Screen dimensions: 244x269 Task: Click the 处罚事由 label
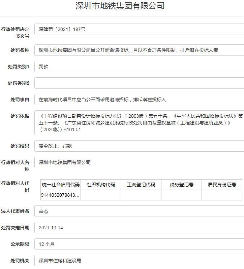(x=20, y=100)
